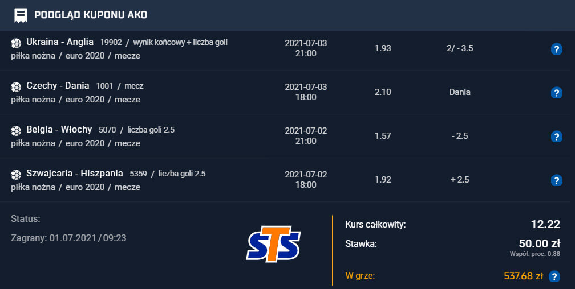Open help icon for Ukraina - Anglia bet
This screenshot has width=575, height=289.
click(556, 49)
